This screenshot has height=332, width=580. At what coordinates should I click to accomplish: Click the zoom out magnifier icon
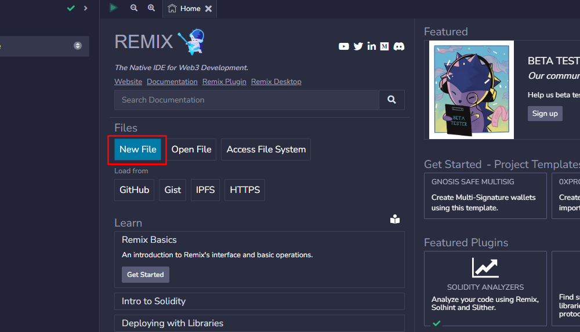(x=134, y=8)
